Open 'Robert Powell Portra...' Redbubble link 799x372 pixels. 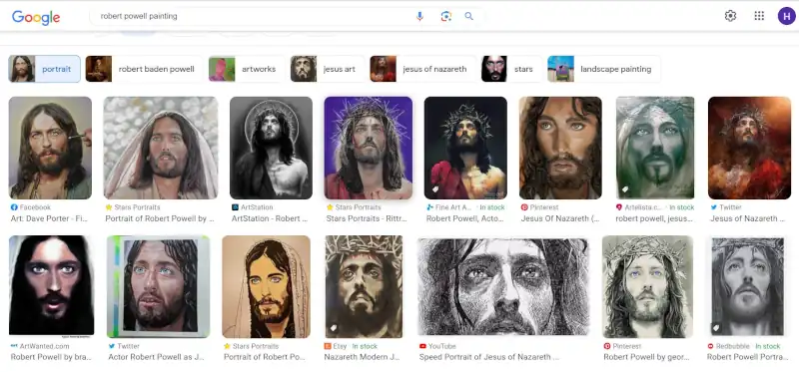tap(747, 357)
